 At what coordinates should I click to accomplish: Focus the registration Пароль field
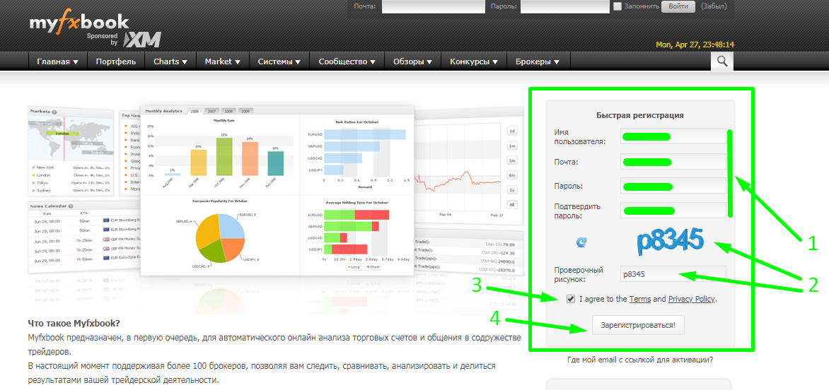coord(673,187)
